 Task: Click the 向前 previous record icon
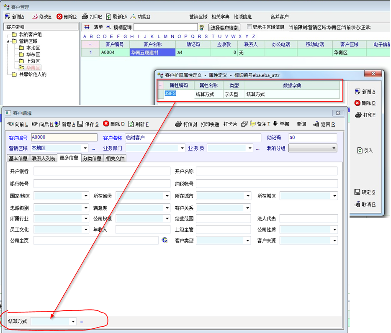(x=10, y=124)
